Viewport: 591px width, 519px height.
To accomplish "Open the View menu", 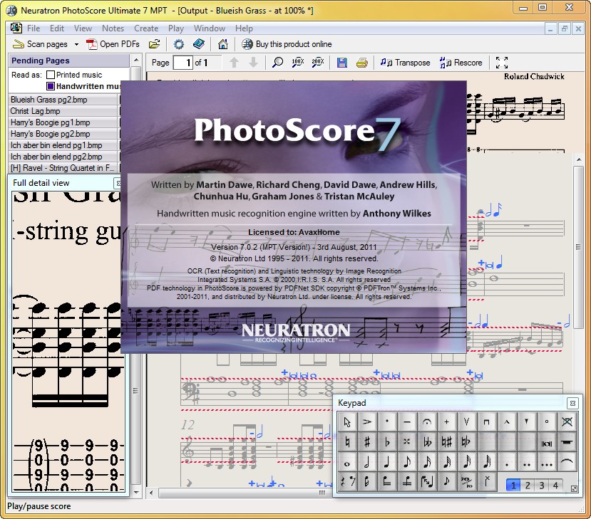I will 83,28.
